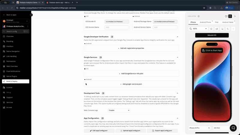240x135 pixels.
Task: Add google-services.json file
Action: pyautogui.click(x=131, y=84)
